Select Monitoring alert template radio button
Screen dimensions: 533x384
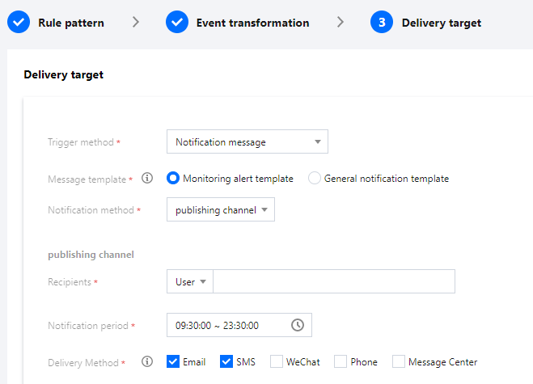pyautogui.click(x=173, y=179)
